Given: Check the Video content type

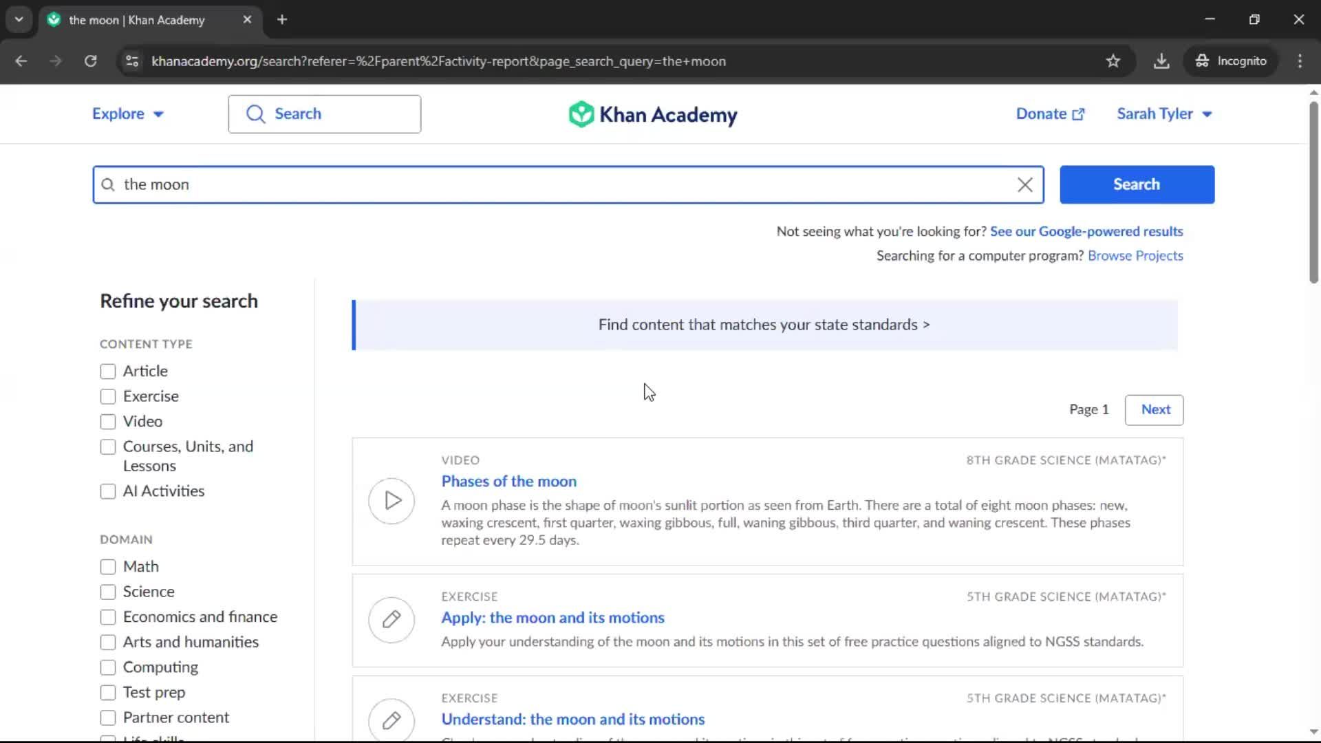Looking at the screenshot, I should (108, 422).
